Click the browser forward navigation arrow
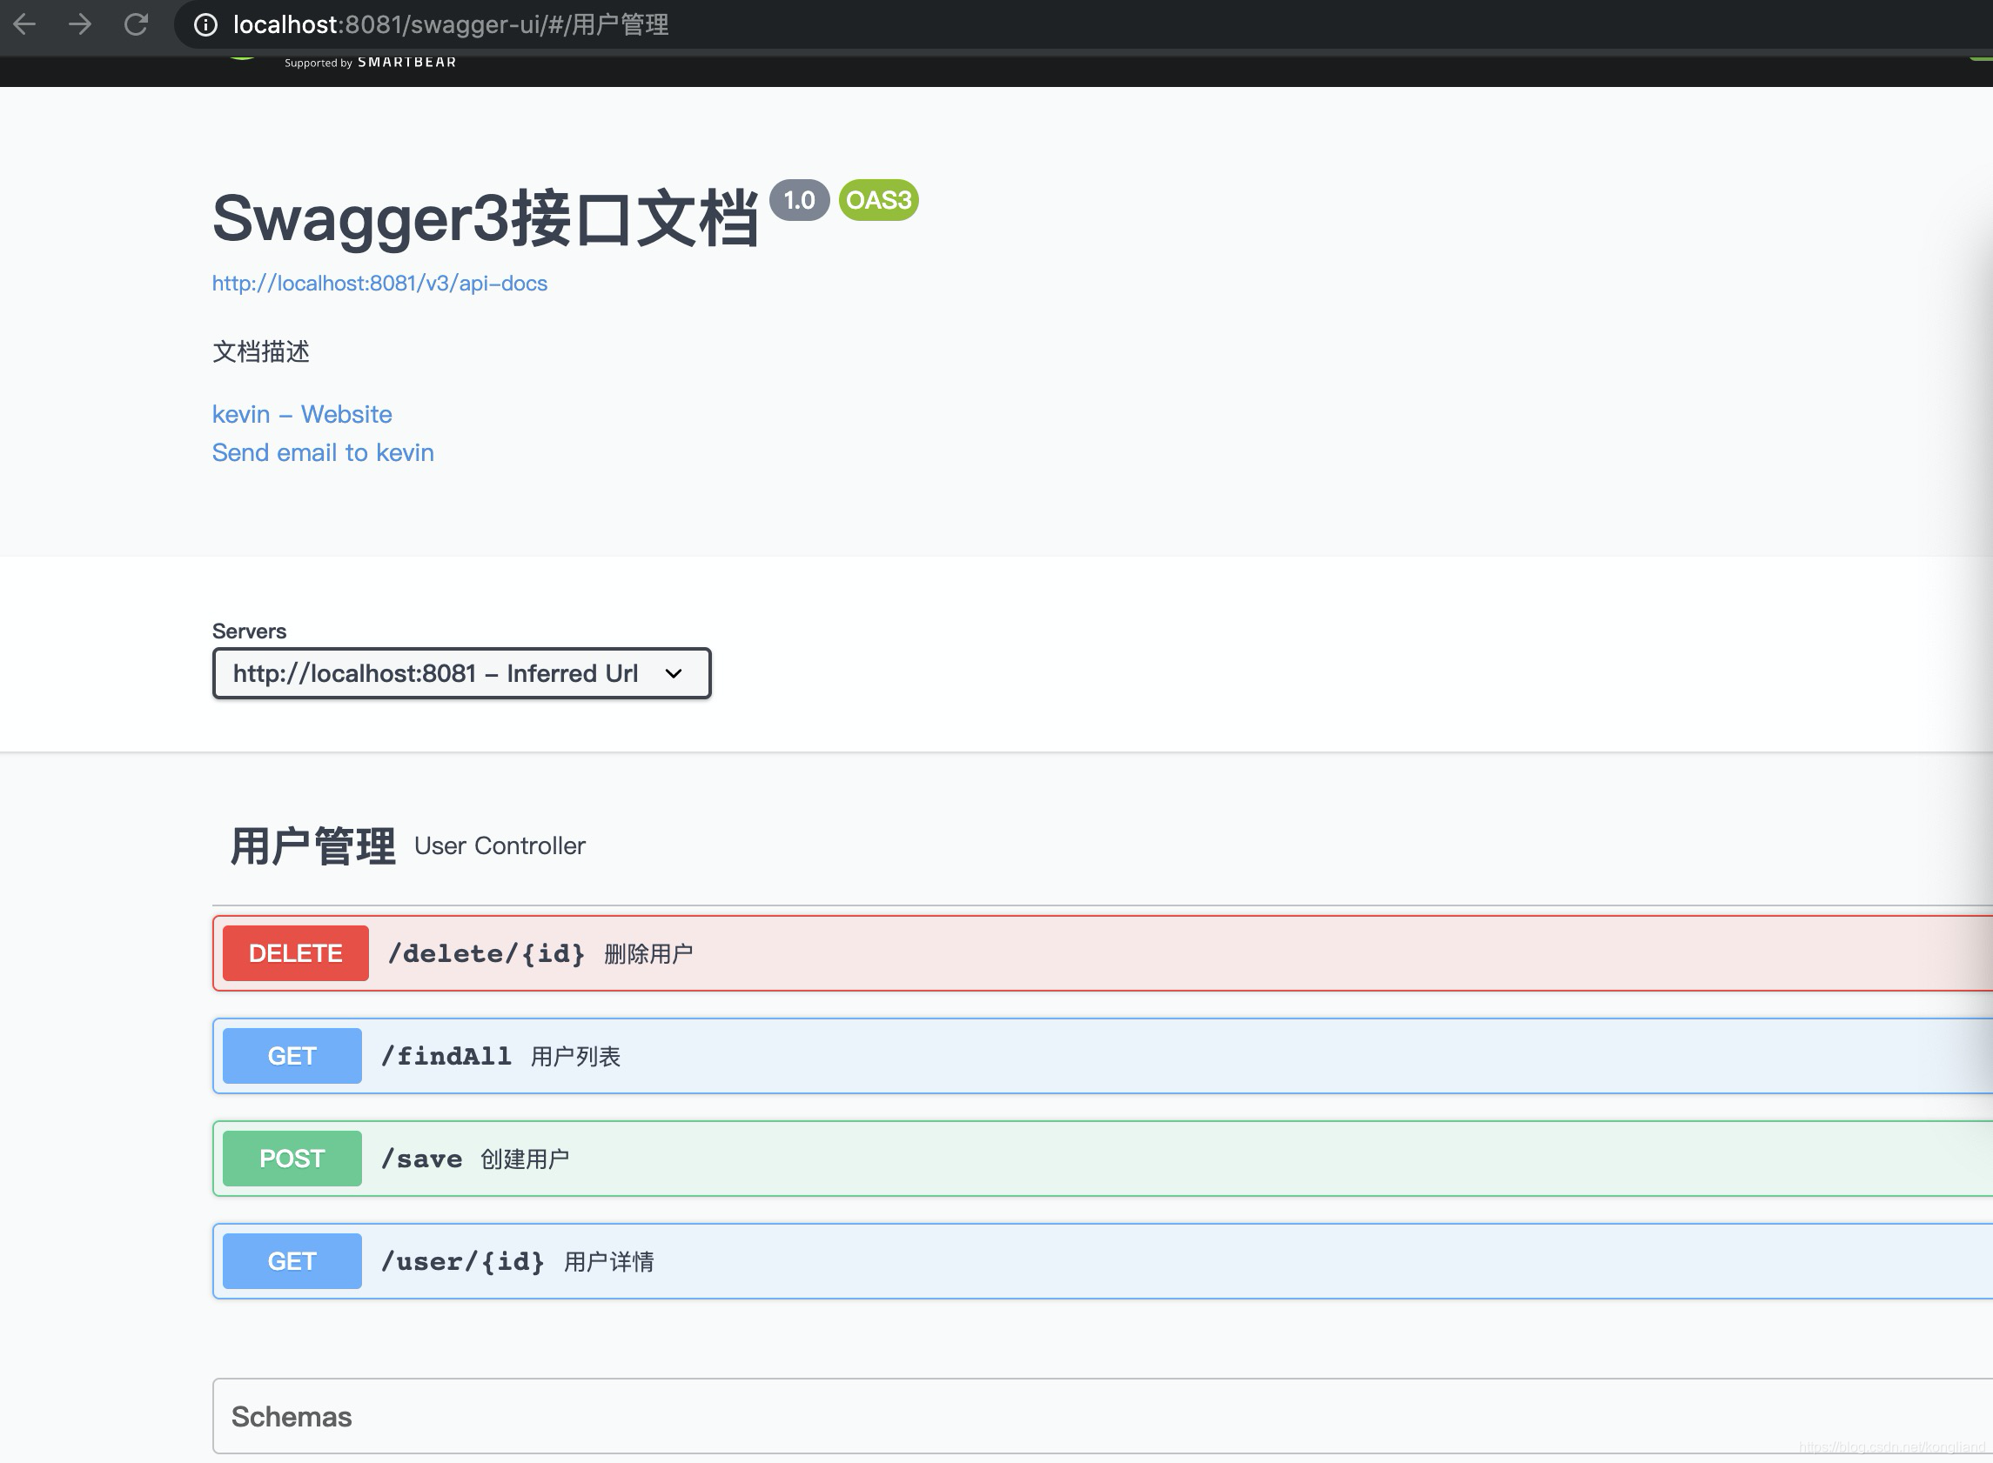Image resolution: width=1993 pixels, height=1463 pixels. 81,25
